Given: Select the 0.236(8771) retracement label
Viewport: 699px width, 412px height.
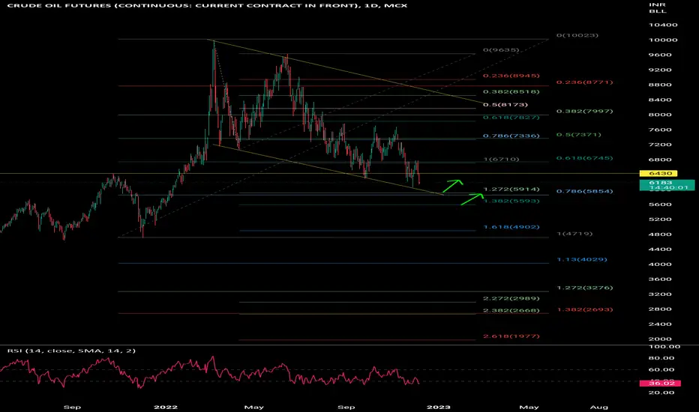Looking at the screenshot, I should tap(584, 82).
